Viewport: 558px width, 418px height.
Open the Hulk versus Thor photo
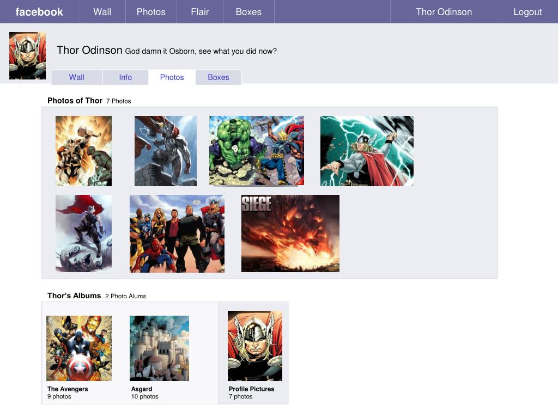click(257, 151)
